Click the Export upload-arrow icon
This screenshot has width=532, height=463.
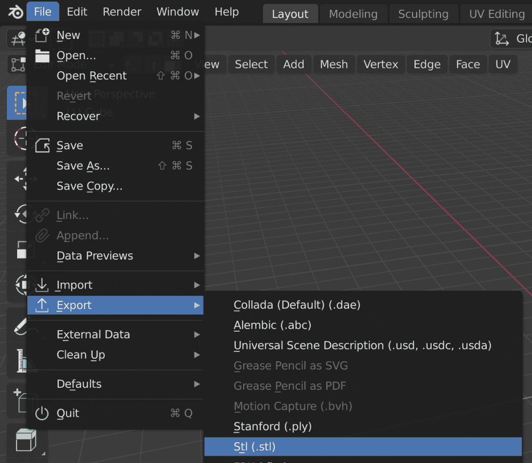click(x=42, y=305)
